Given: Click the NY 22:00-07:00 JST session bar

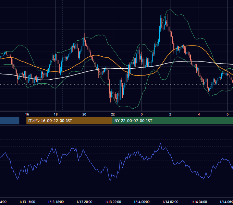Looking at the screenshot, I should click(172, 121).
